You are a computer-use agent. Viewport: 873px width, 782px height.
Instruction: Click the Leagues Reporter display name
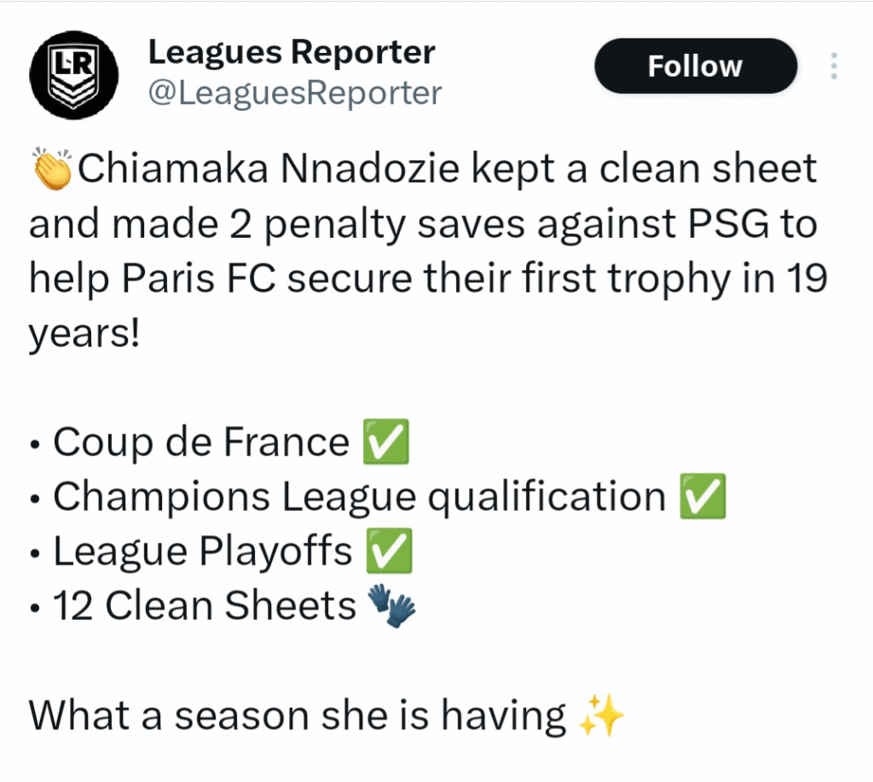pyautogui.click(x=292, y=52)
